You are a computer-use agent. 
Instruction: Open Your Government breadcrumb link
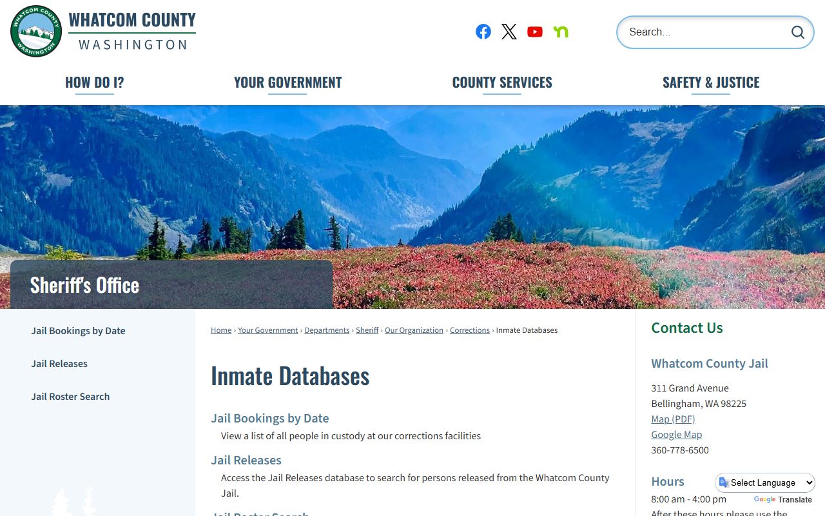click(268, 330)
